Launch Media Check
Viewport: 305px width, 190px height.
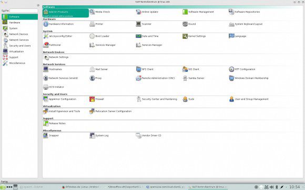coord(100,12)
